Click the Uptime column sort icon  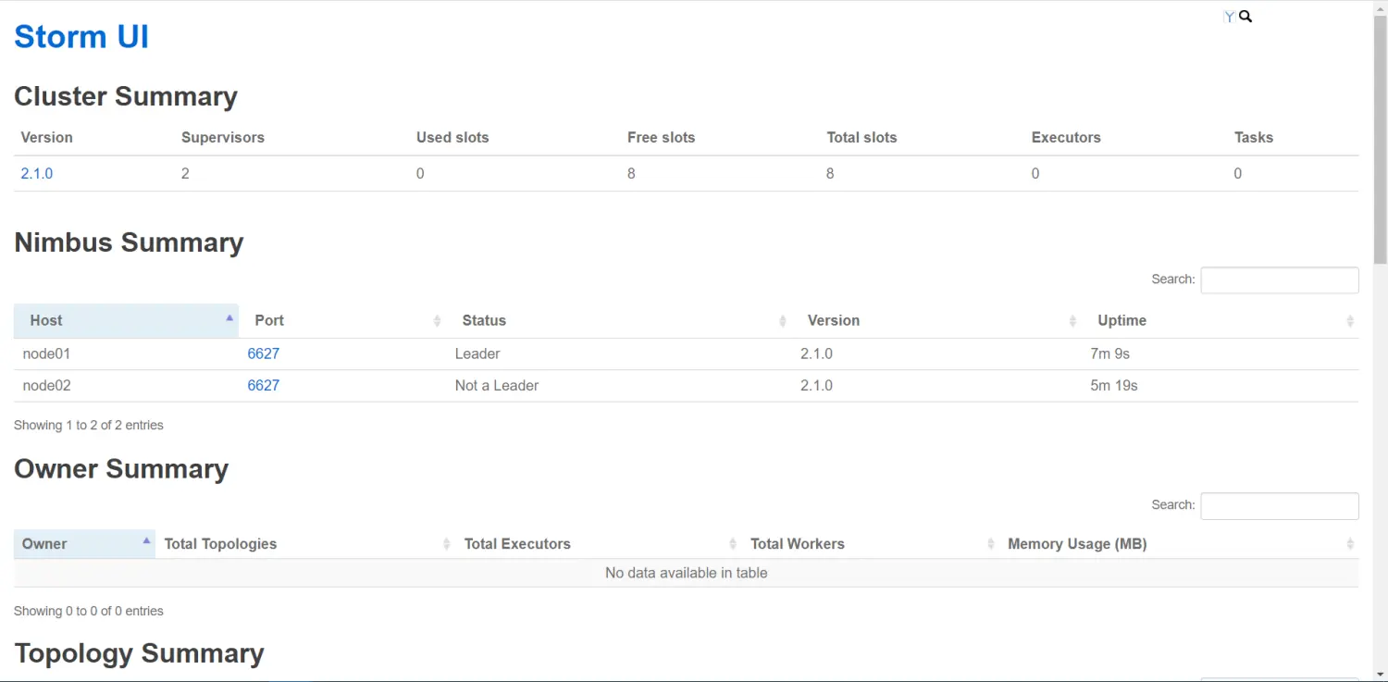click(x=1350, y=321)
